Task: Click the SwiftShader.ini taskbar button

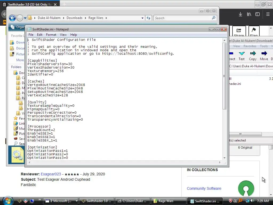Action: (204, 201)
